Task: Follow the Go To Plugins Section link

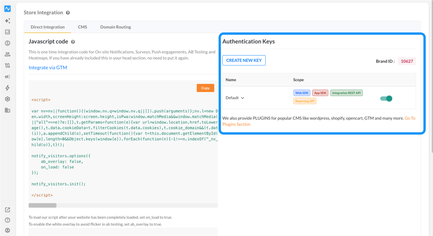Action: pos(319,121)
